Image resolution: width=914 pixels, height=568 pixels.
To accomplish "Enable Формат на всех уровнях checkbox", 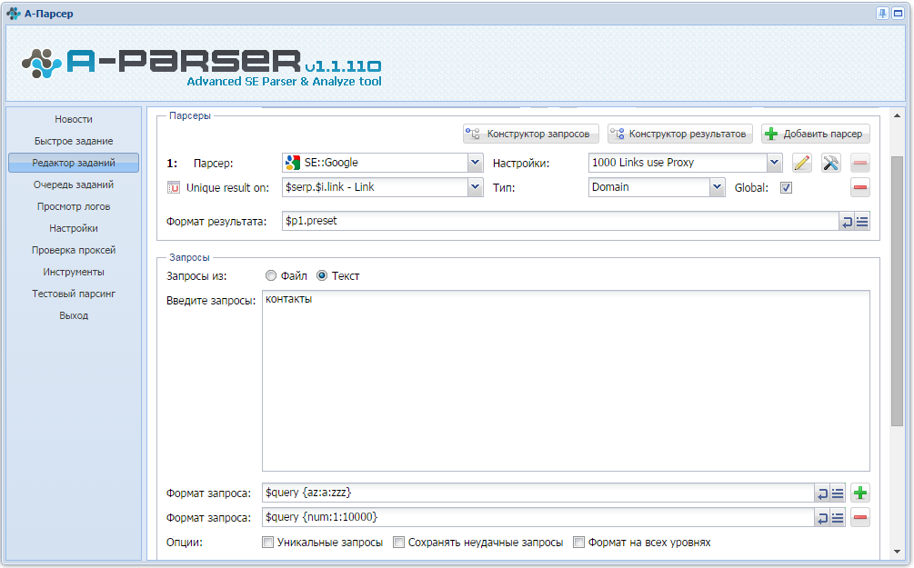I will [x=578, y=543].
